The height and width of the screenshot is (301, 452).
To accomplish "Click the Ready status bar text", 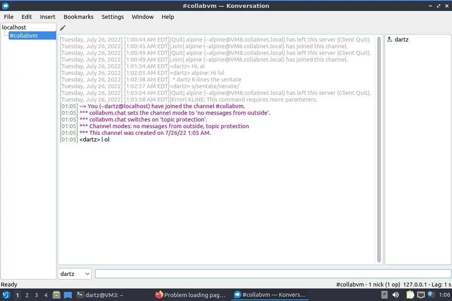I will pyautogui.click(x=9, y=285).
